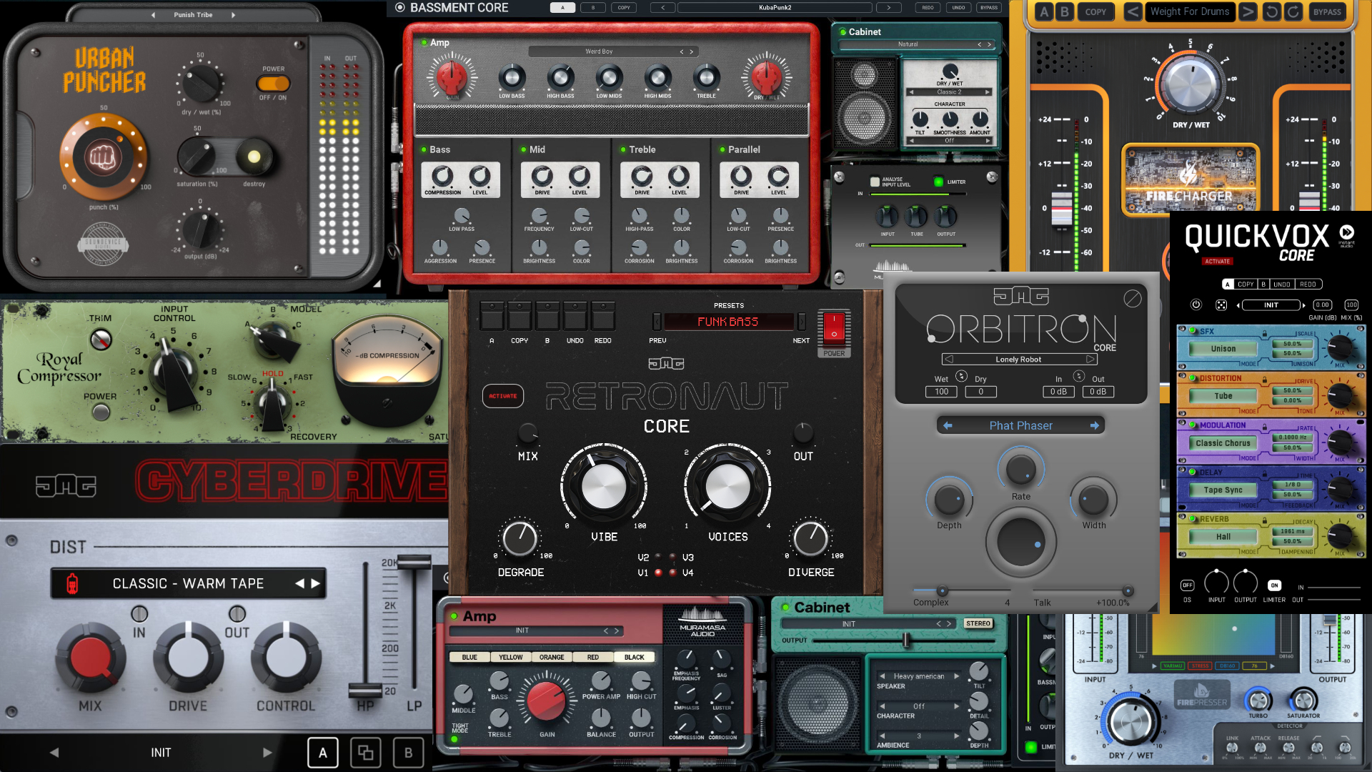Image resolution: width=1372 pixels, height=772 pixels.
Task: Toggle the Urban Puncher power switch
Action: (x=272, y=83)
